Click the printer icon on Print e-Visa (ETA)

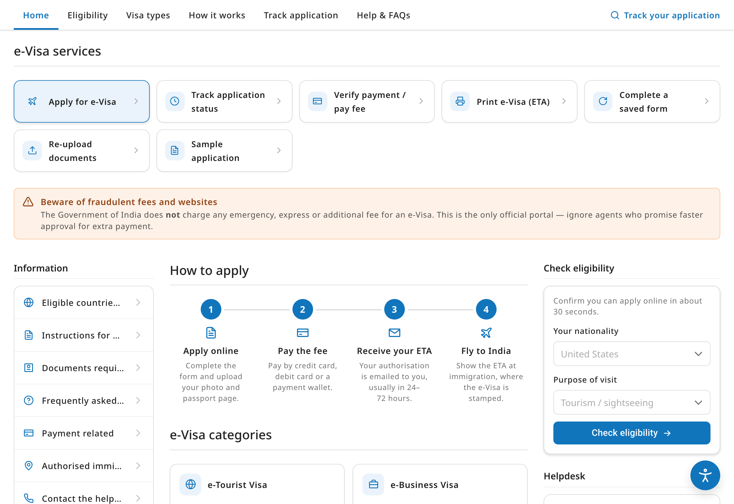coord(460,101)
